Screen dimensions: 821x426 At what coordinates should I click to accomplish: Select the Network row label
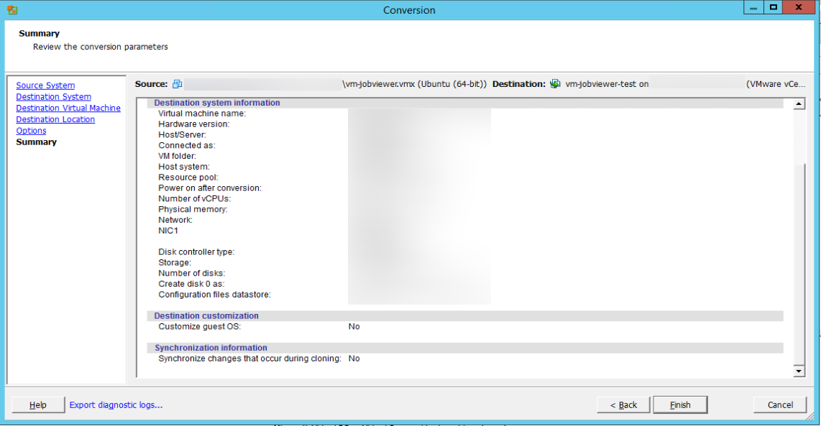click(175, 220)
